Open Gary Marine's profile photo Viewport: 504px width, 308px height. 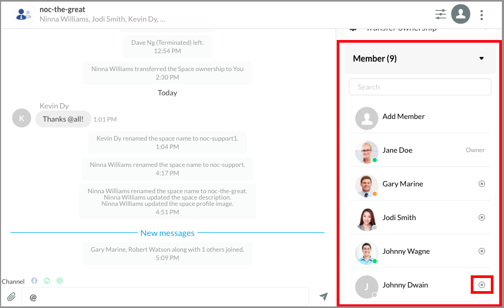click(366, 185)
